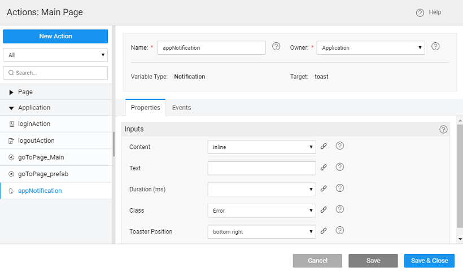Click the bind icon beside Text field
This screenshot has height=277, width=463.
pyautogui.click(x=324, y=168)
